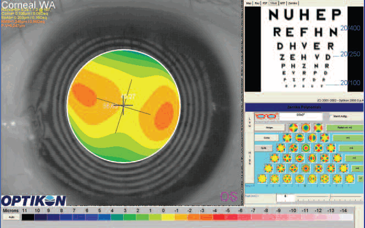365x228 pixels.
Task: Click the n=6 green order button
Action: pos(357,168)
